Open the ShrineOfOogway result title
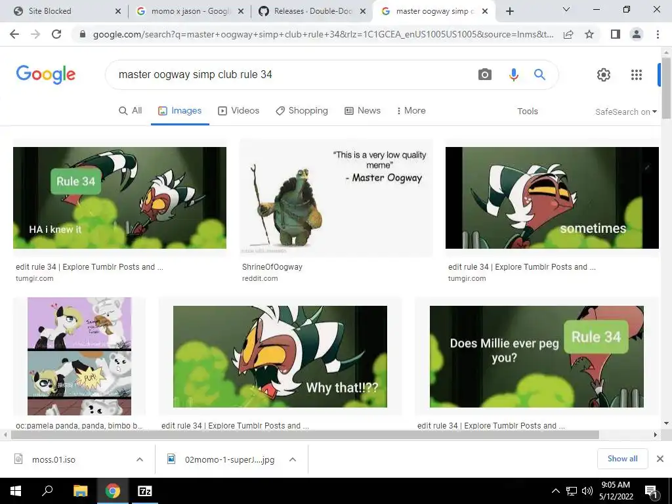672x504 pixels. [272, 267]
